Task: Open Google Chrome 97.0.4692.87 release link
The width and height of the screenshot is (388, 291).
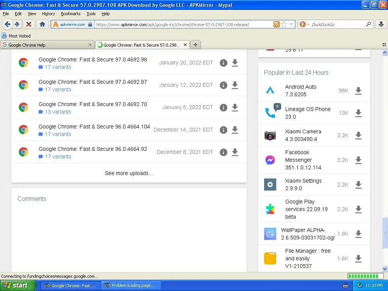Action: (x=93, y=82)
